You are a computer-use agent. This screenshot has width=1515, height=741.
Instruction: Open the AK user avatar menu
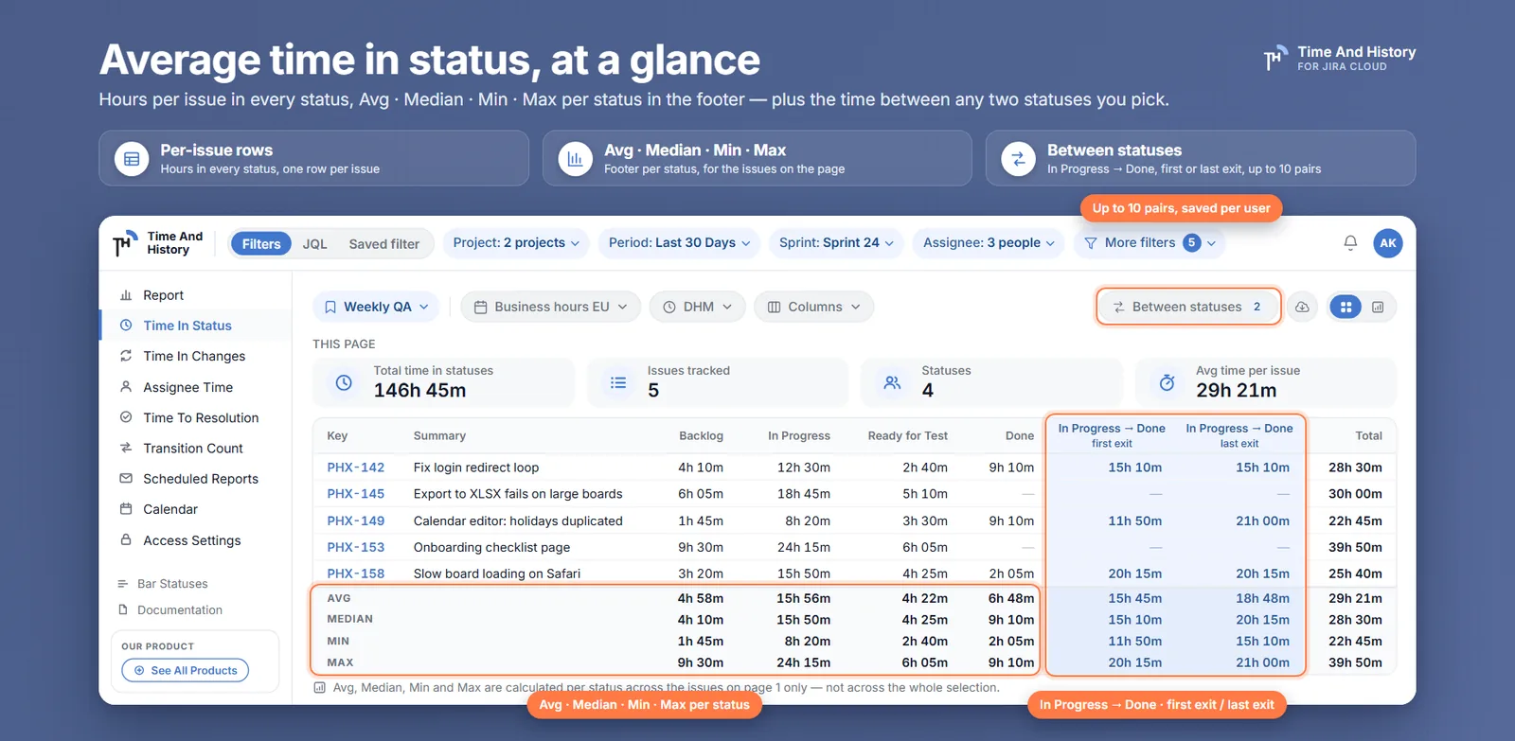click(x=1387, y=243)
